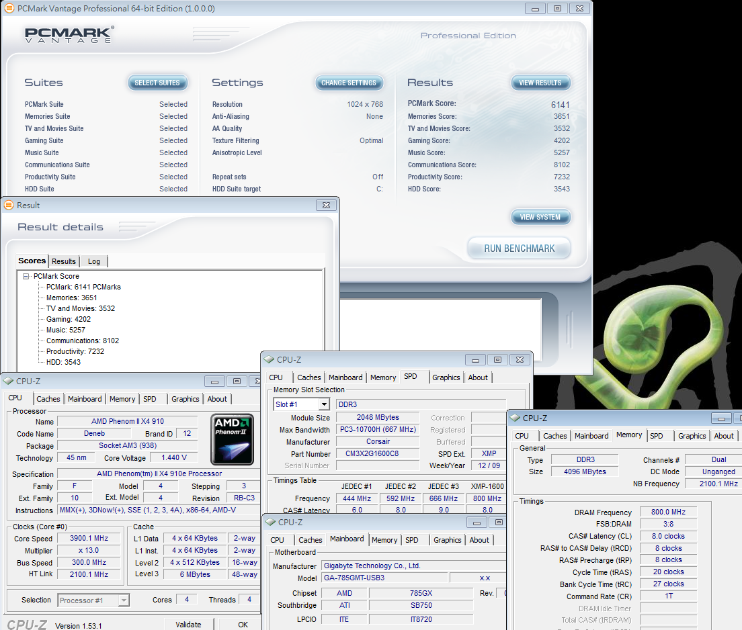Click the CPU-Z SPD window title icon

pos(270,359)
